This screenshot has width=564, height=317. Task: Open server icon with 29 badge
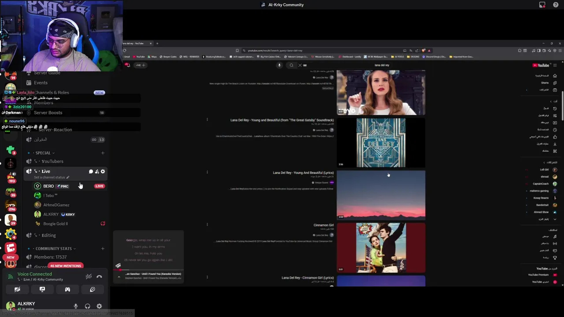11,219
